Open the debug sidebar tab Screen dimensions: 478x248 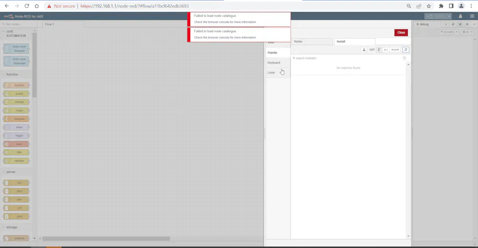[x=428, y=24]
